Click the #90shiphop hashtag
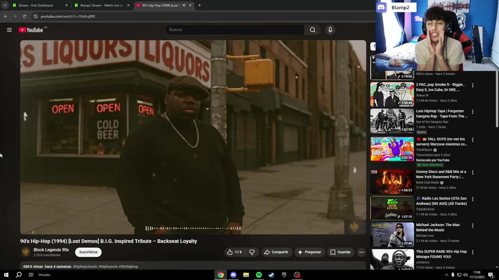Viewport: 499px width, 280px height. pyautogui.click(x=128, y=267)
